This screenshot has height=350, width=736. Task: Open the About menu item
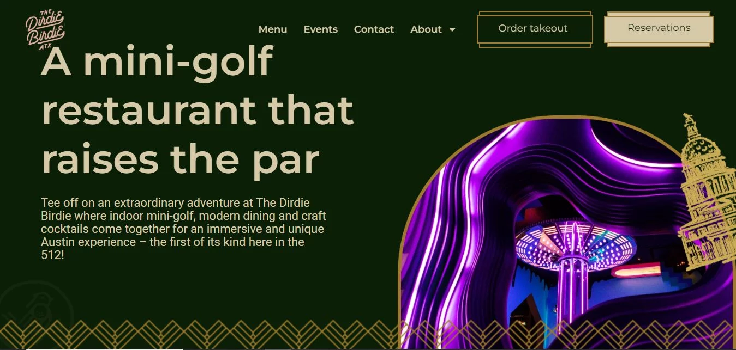coord(426,29)
